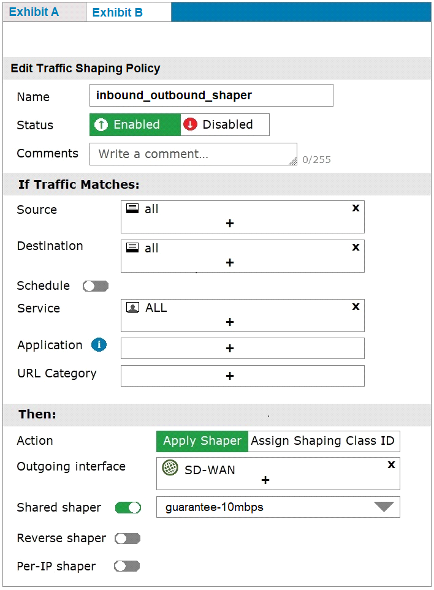Remove SD-WAN from Outgoing interface

[x=392, y=464]
